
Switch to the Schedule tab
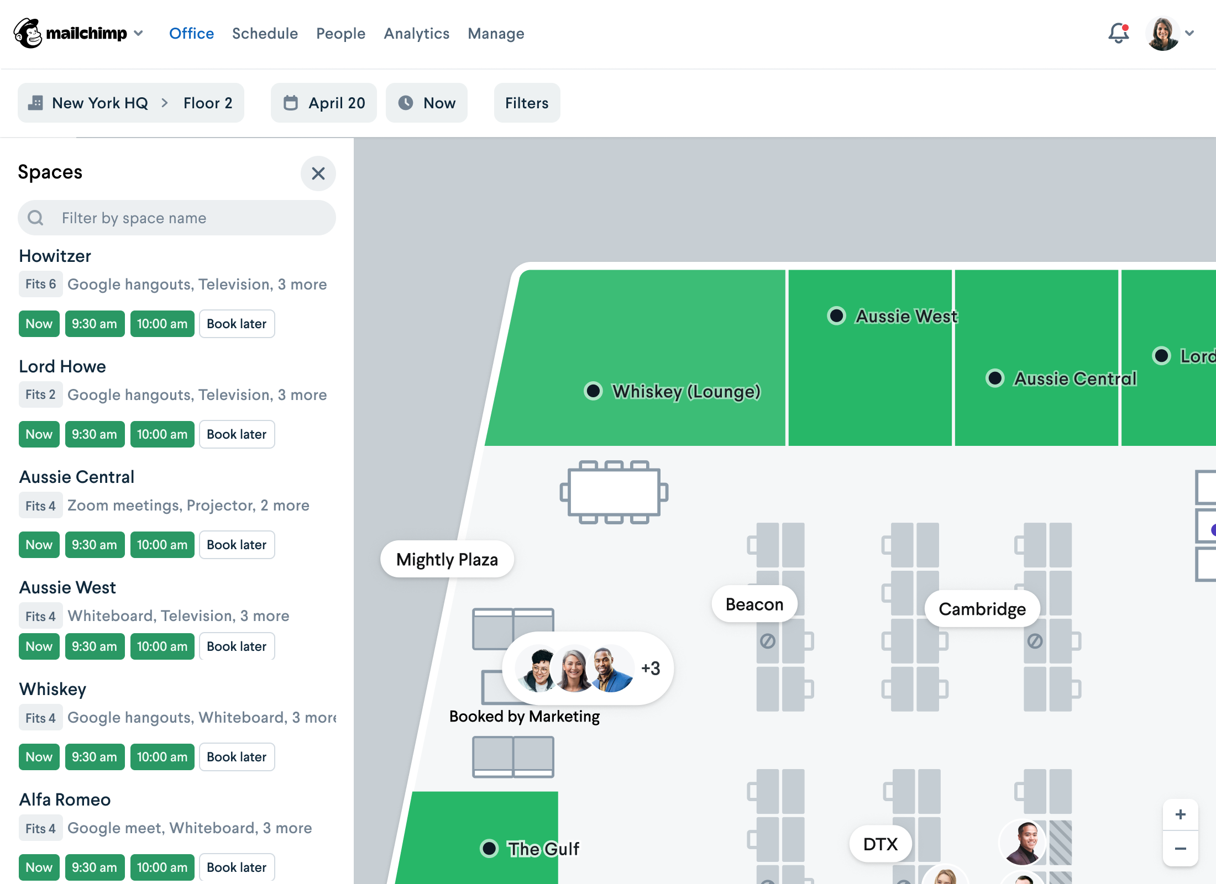point(265,34)
